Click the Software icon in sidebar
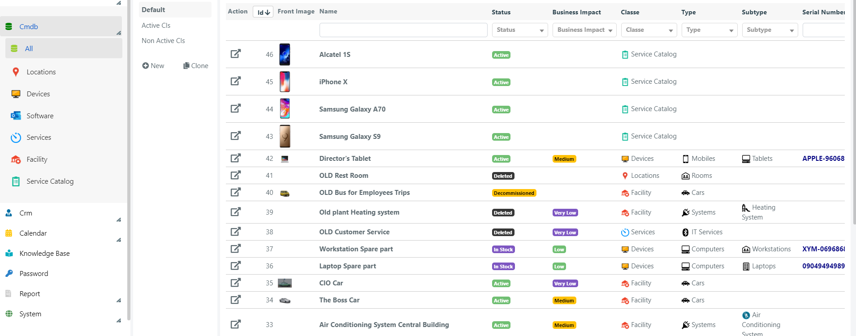 (x=16, y=116)
